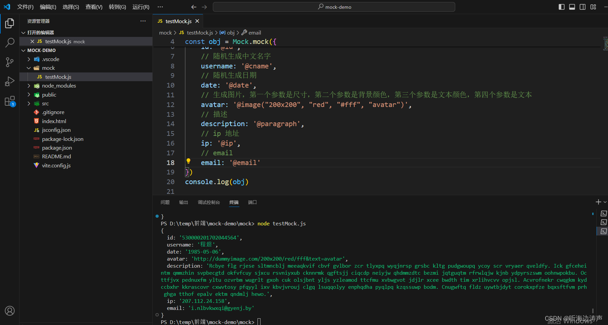This screenshot has height=325, width=608.
Task: Open the Extensions view icon
Action: (10, 101)
